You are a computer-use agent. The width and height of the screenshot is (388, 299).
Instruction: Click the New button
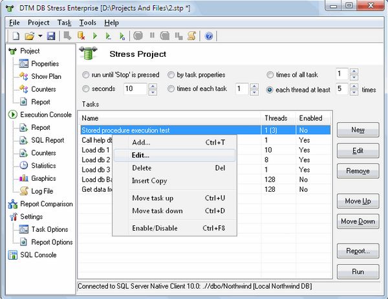(x=358, y=130)
